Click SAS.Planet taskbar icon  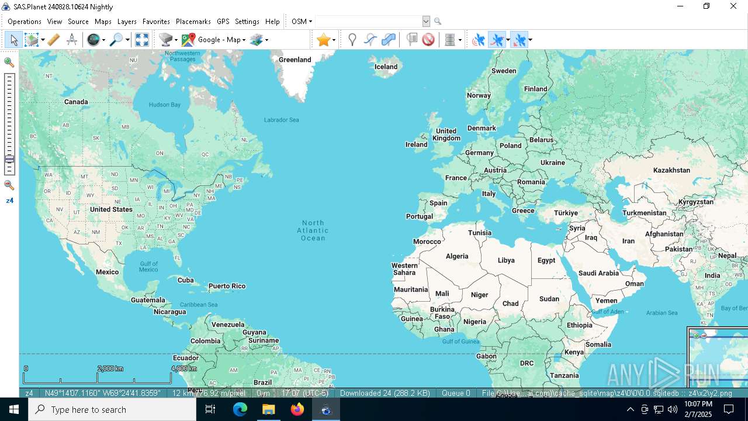pyautogui.click(x=326, y=409)
